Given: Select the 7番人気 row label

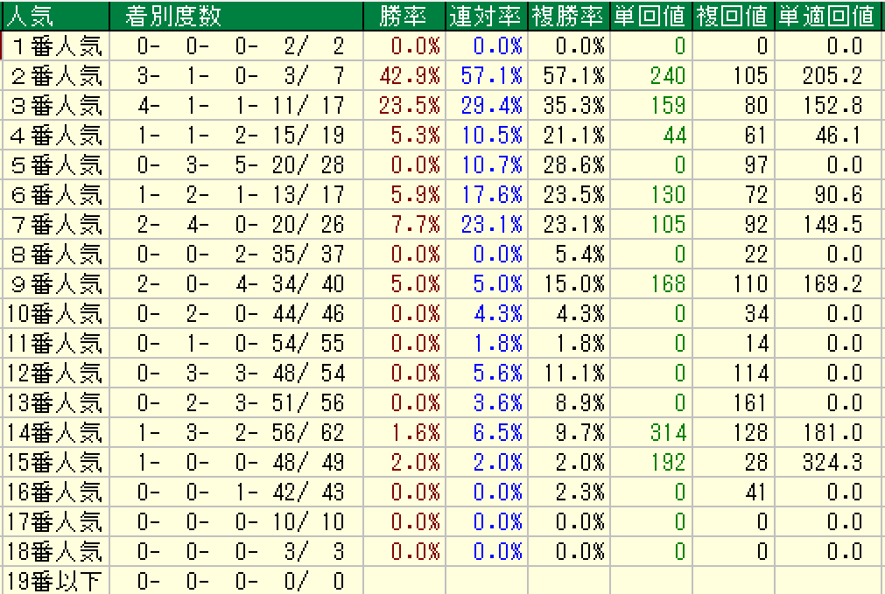Looking at the screenshot, I should [56, 225].
